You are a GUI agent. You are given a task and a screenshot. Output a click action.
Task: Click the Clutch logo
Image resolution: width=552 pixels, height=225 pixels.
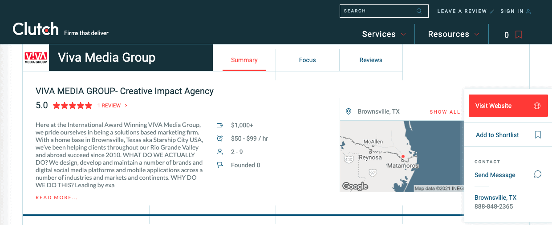(36, 29)
